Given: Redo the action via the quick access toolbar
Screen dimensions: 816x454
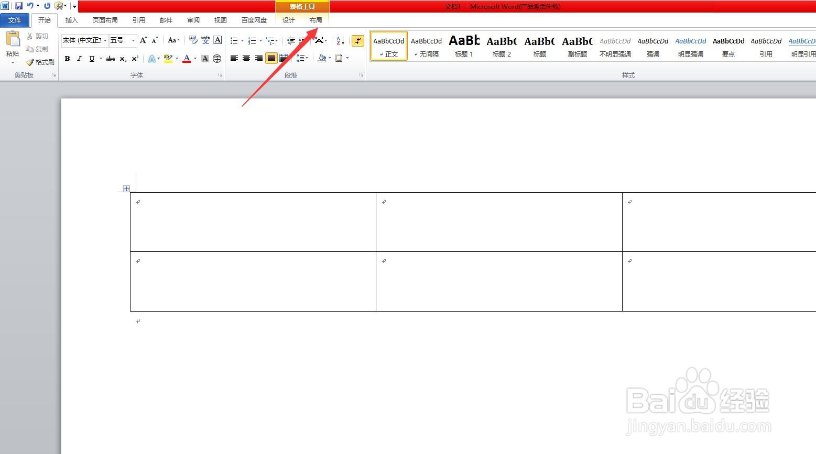Looking at the screenshot, I should click(47, 6).
